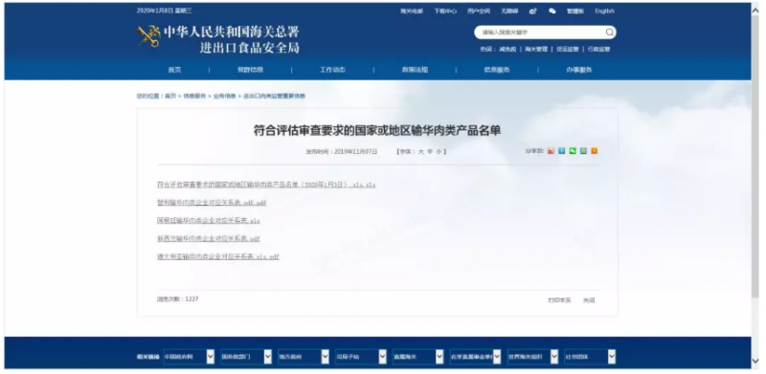Click 关闭 link below the article

(589, 300)
